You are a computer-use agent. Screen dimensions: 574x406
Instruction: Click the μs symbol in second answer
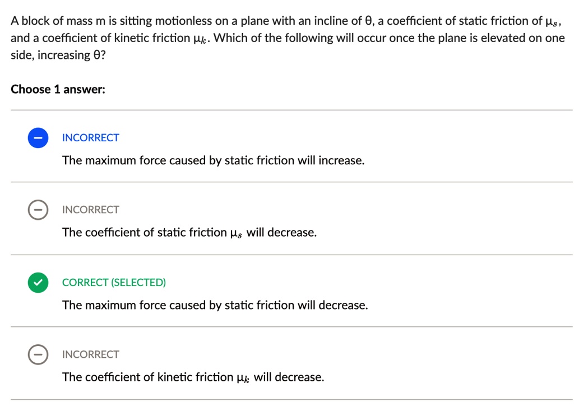point(236,233)
